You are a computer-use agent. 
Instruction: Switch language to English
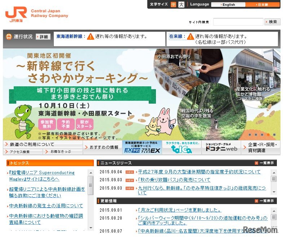pyautogui.click(x=228, y=5)
